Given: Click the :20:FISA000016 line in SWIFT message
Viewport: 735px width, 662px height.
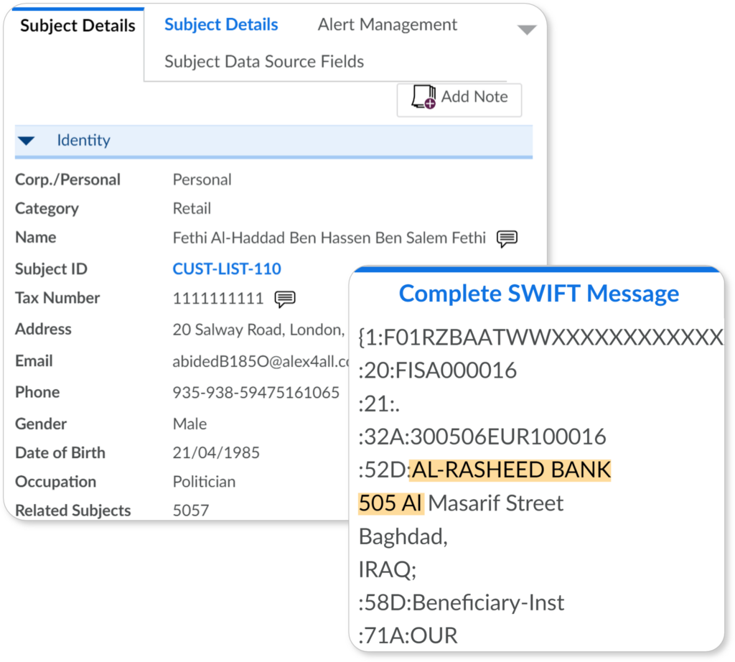Looking at the screenshot, I should point(437,370).
